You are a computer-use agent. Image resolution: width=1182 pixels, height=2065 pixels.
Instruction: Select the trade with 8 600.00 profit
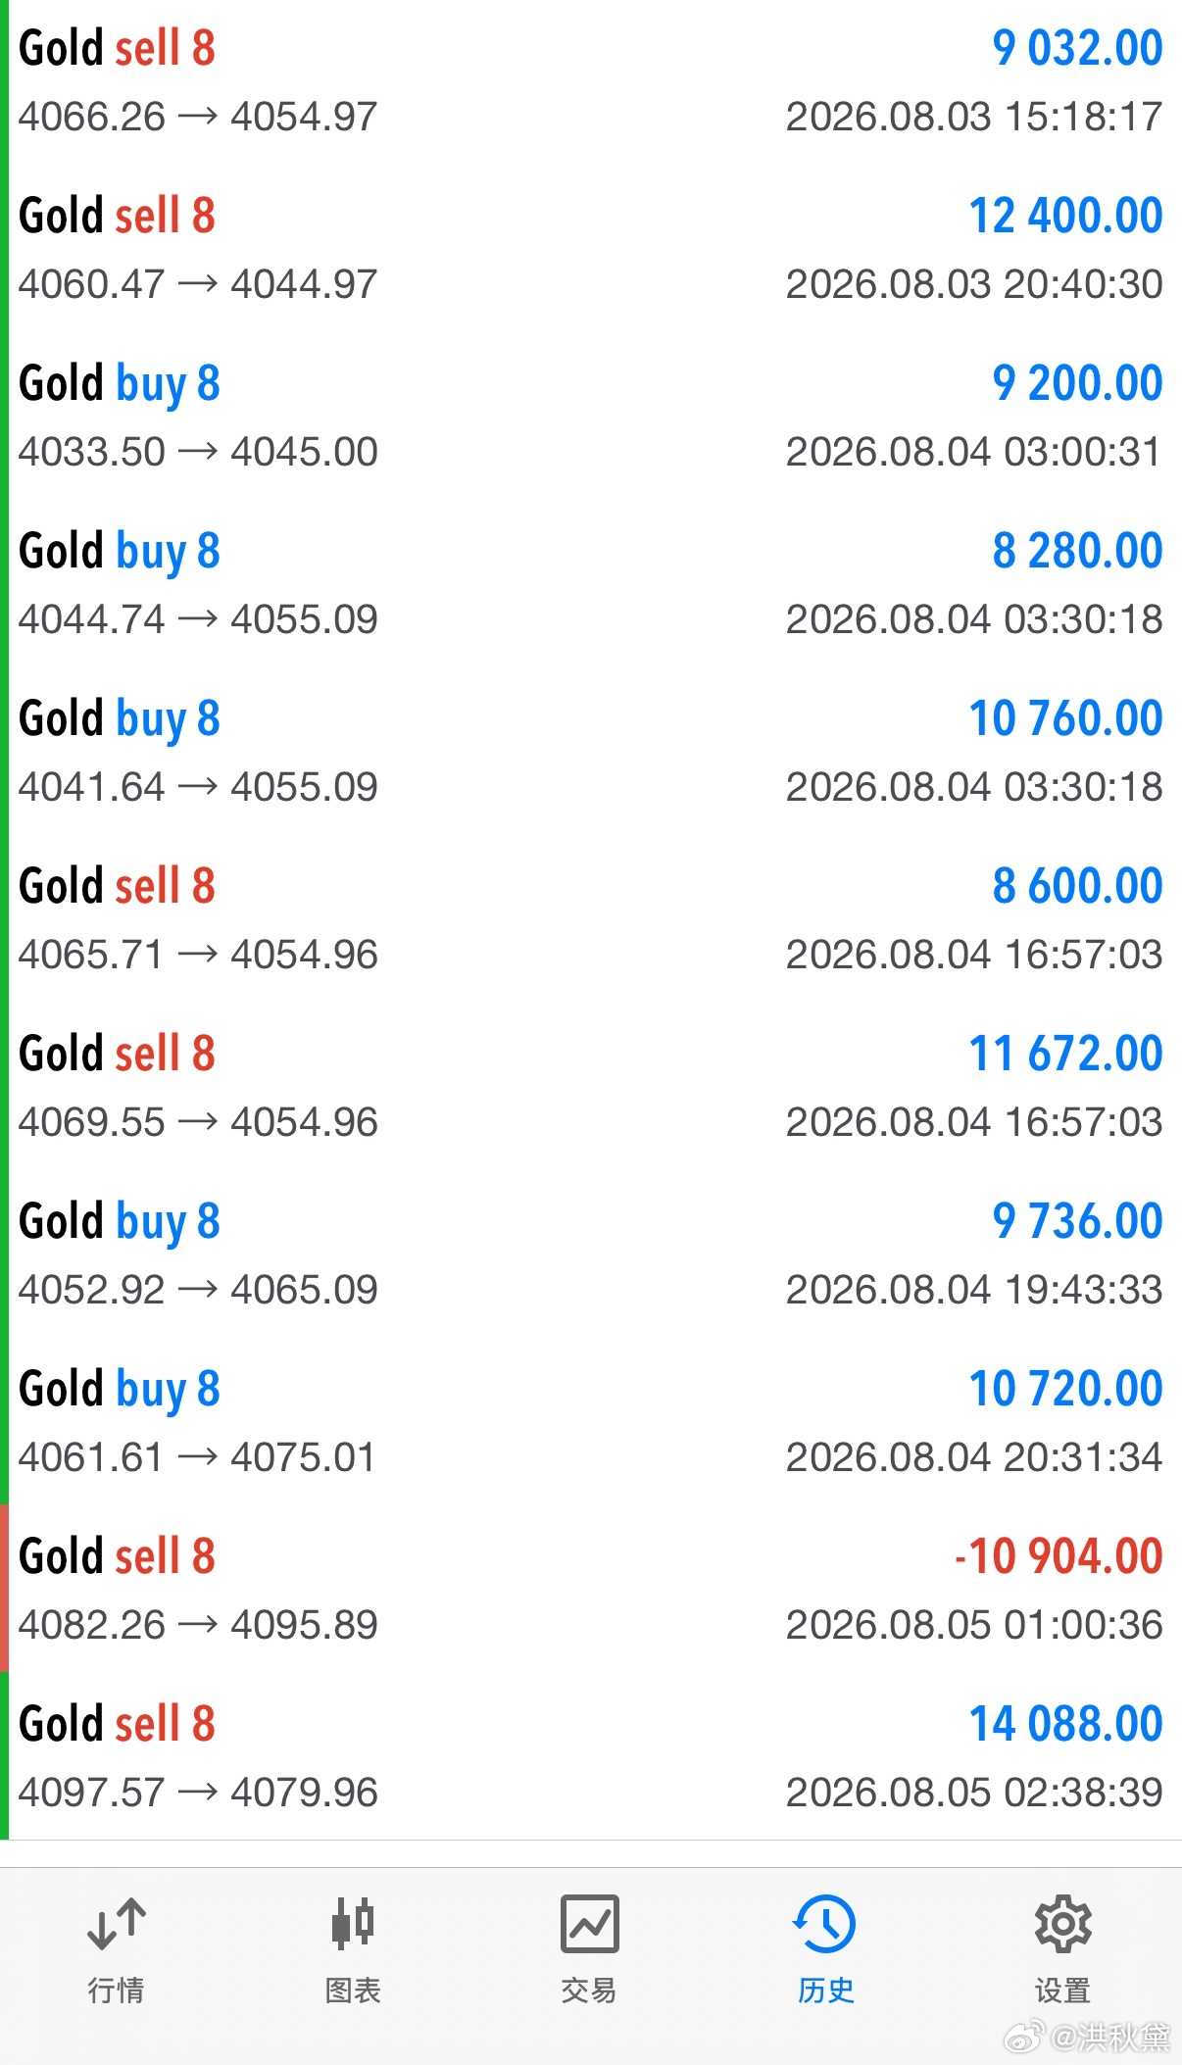591,919
